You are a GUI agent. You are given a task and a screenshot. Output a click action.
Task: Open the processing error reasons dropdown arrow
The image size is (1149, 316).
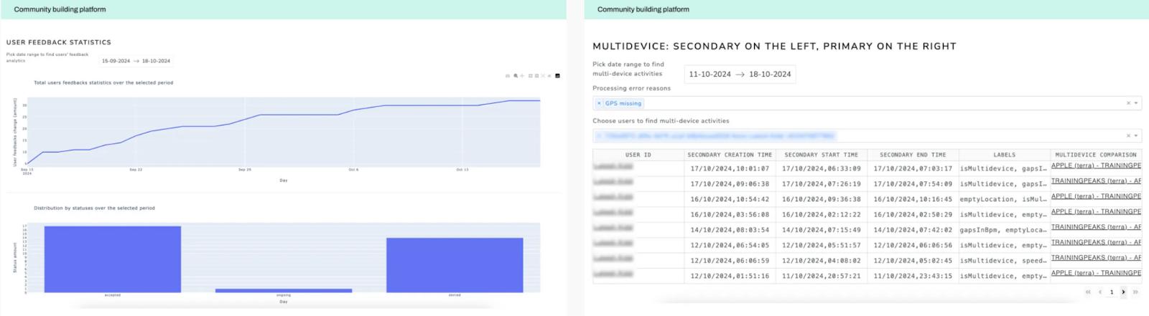(1136, 103)
